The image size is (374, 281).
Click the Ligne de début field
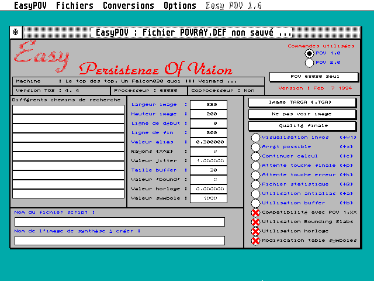tap(209, 124)
